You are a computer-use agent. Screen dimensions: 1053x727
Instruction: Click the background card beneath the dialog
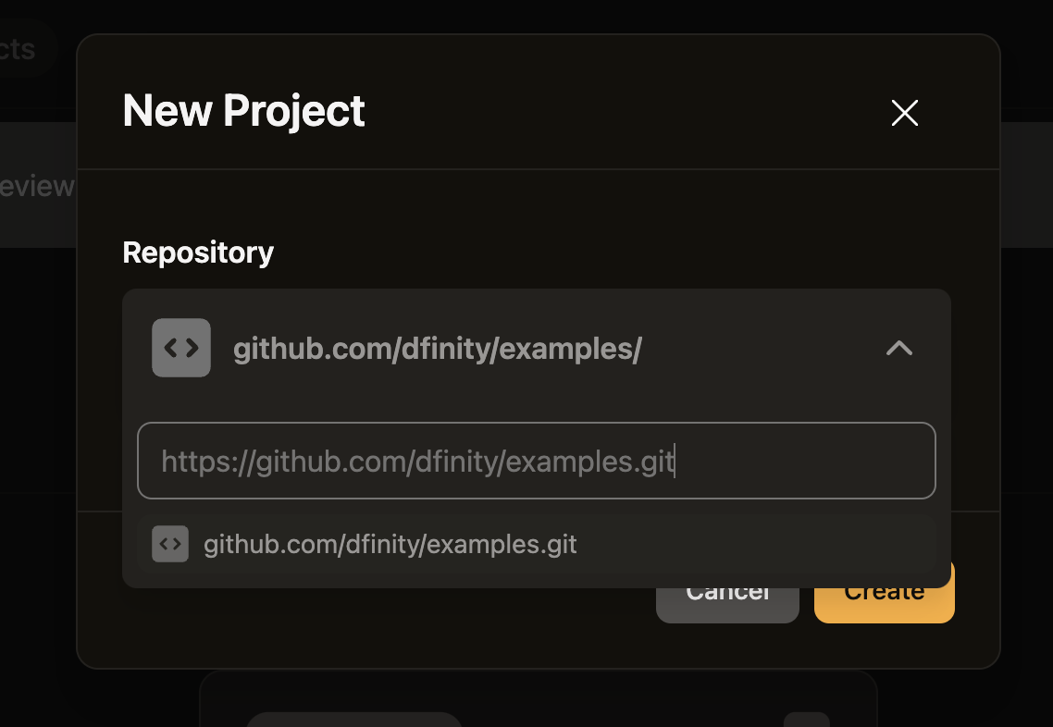[539, 698]
